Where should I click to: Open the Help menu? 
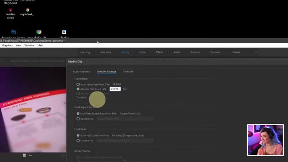[40, 45]
